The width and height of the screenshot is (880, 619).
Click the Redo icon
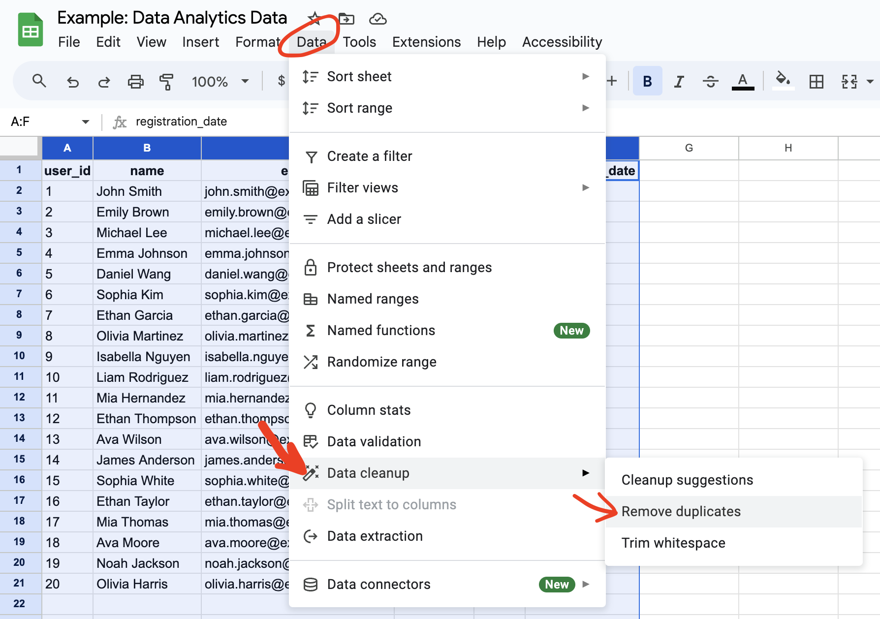[x=104, y=81]
